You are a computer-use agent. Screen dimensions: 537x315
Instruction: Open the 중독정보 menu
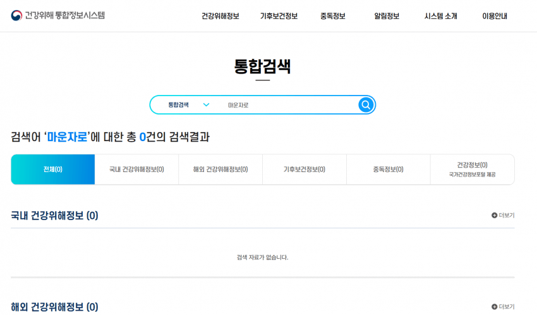(x=333, y=16)
